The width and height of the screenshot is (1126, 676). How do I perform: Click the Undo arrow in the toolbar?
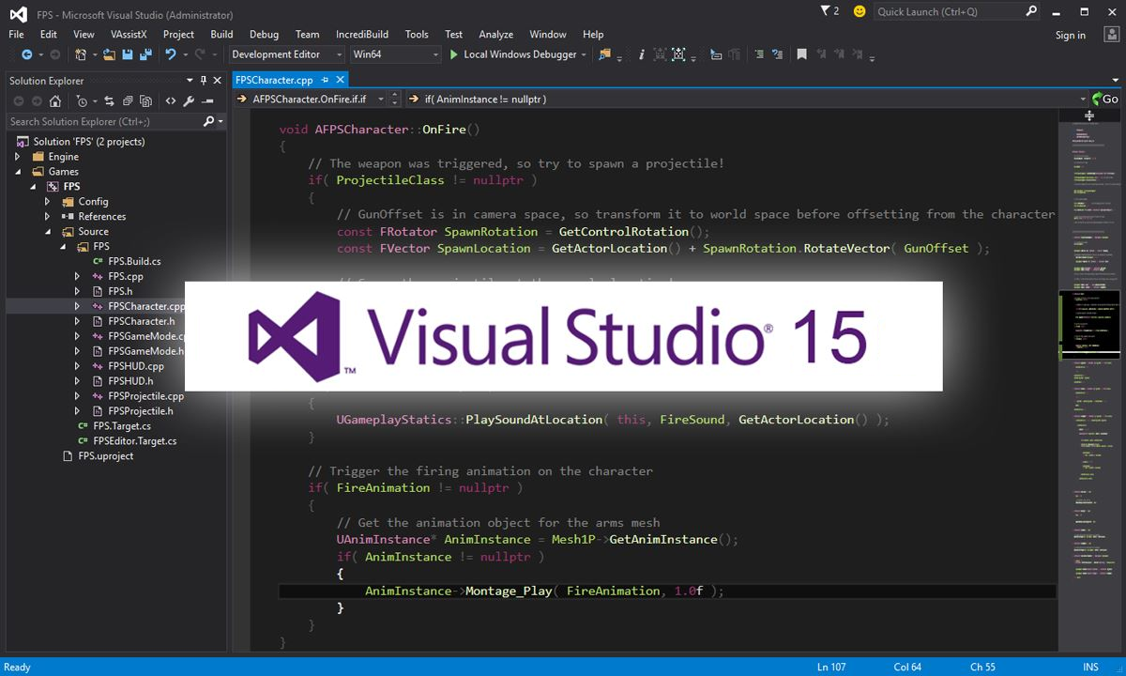(171, 54)
